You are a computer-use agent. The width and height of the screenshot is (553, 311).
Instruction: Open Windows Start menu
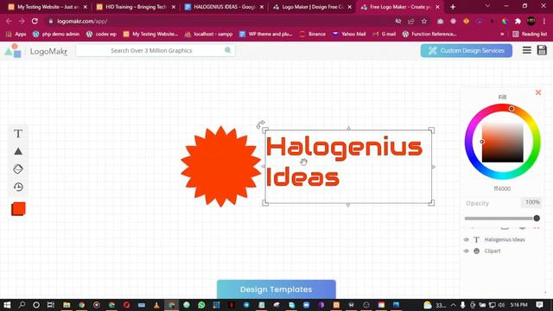click(x=7, y=305)
